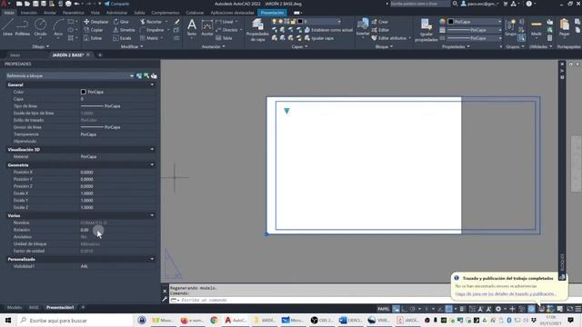The width and height of the screenshot is (582, 327).
Task: Select the Círculo tool
Action: point(40,28)
